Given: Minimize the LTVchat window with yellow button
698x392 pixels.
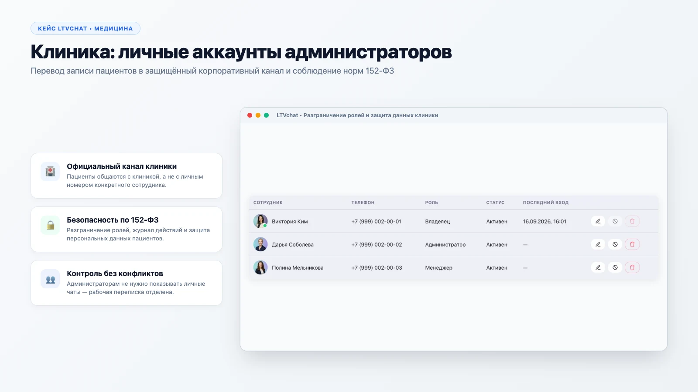Looking at the screenshot, I should 258,115.
